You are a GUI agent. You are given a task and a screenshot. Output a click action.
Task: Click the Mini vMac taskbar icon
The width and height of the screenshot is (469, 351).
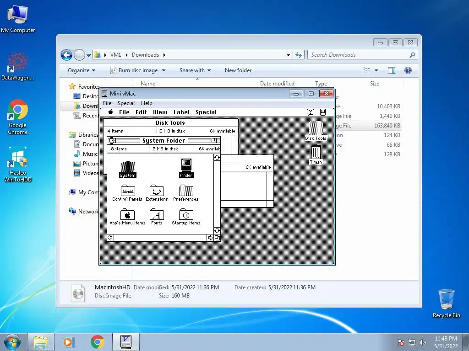click(126, 342)
